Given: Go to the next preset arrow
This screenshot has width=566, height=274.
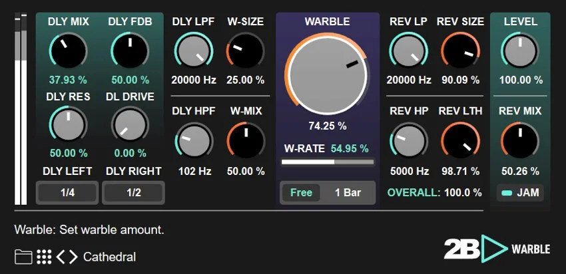Looking at the screenshot, I should point(73,257).
